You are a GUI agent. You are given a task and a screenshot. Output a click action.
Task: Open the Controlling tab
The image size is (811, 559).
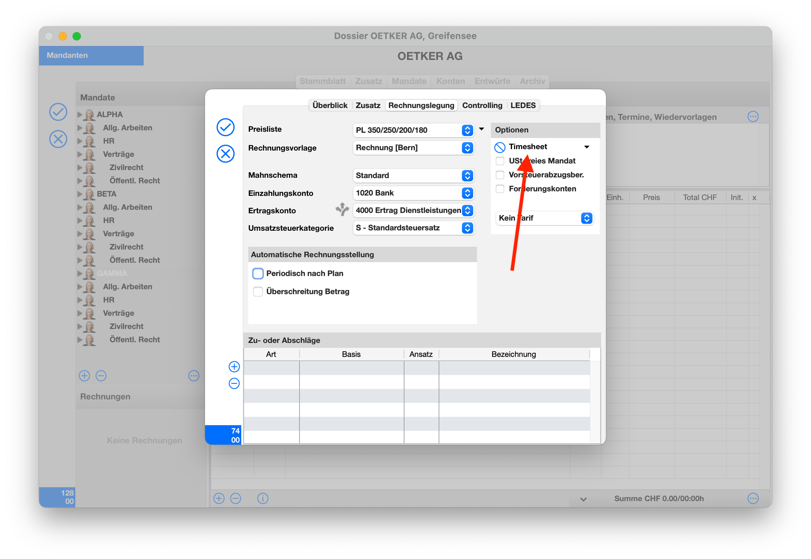click(482, 106)
